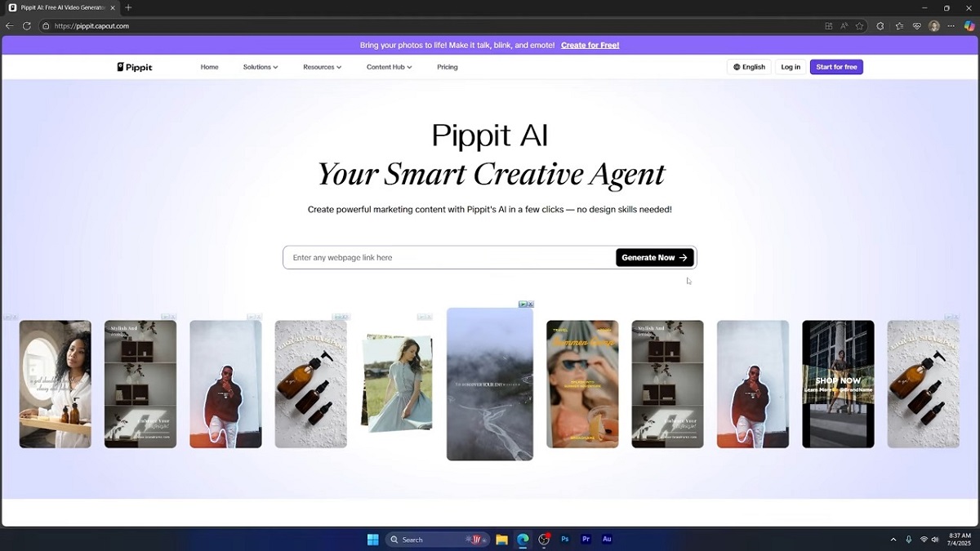980x551 pixels.
Task: Open the favorites list icon
Action: click(x=899, y=26)
